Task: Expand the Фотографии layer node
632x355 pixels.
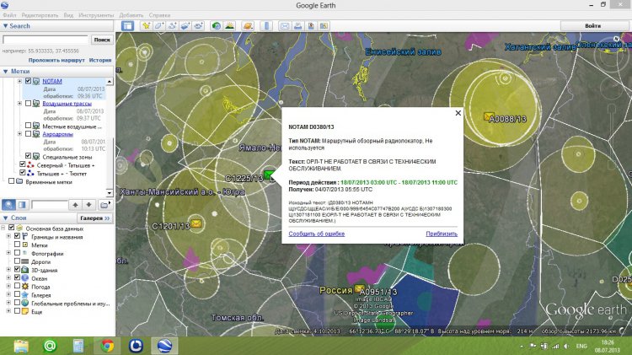Action: tap(8, 253)
